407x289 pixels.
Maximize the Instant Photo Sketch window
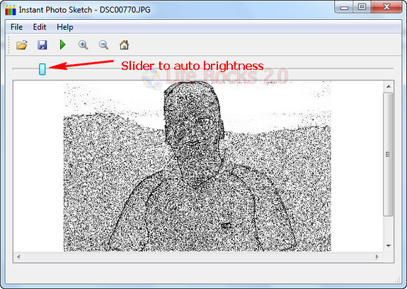point(362,7)
